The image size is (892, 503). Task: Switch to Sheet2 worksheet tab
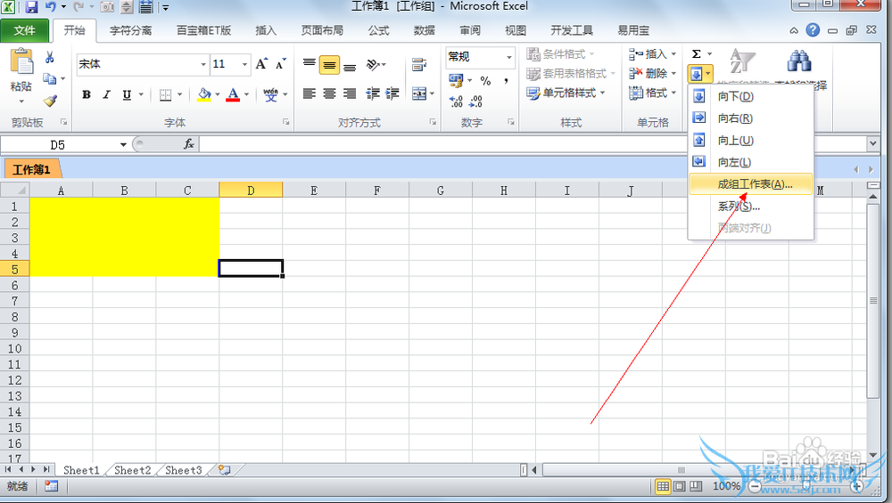click(132, 470)
